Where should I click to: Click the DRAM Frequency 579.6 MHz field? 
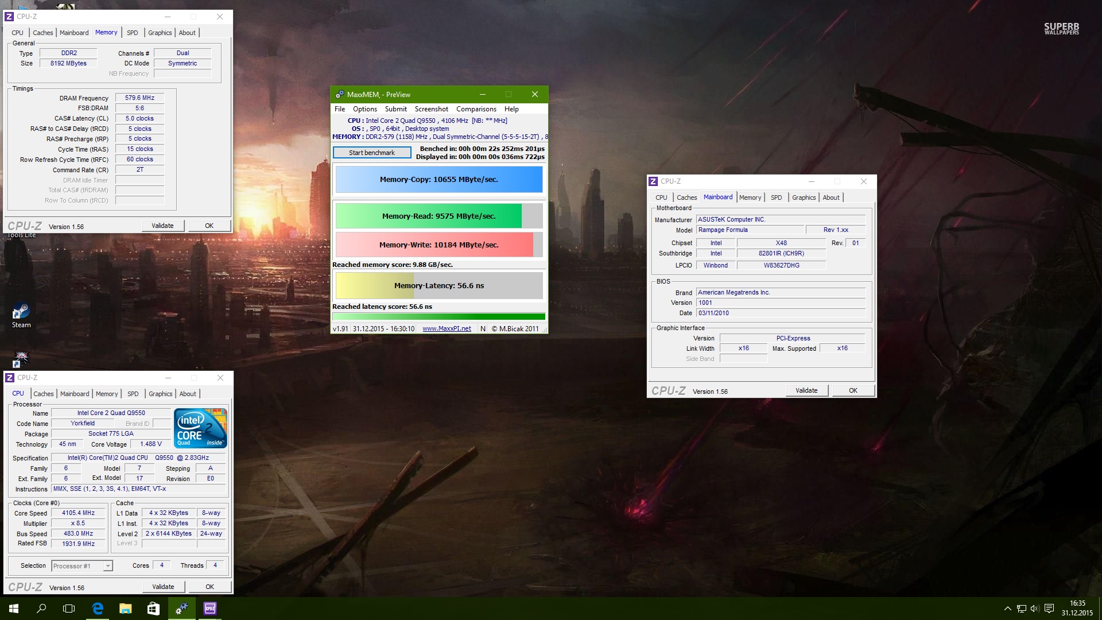(139, 98)
